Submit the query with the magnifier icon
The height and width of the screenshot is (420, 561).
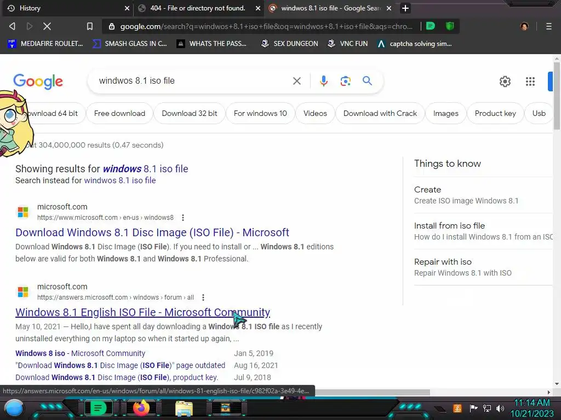367,81
